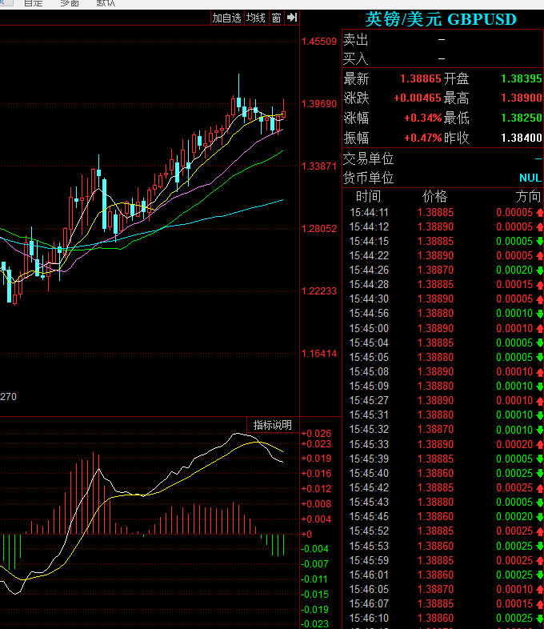The height and width of the screenshot is (629, 544).
Task: Click the red up arrow at 15:46:05
Action: click(539, 590)
